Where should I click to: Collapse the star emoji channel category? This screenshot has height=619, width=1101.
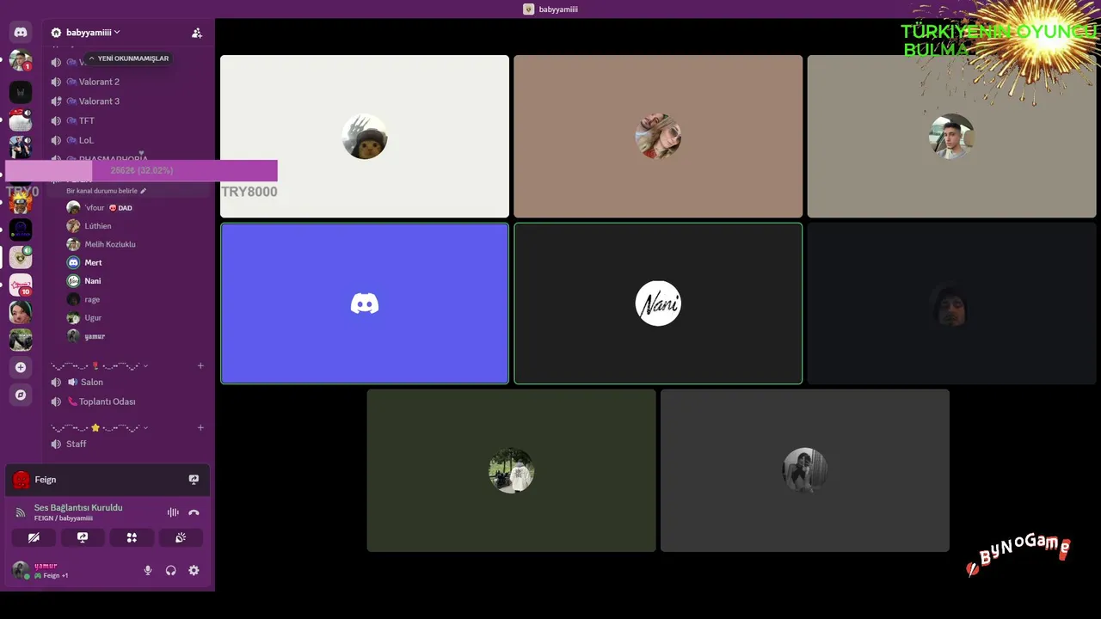(x=99, y=427)
